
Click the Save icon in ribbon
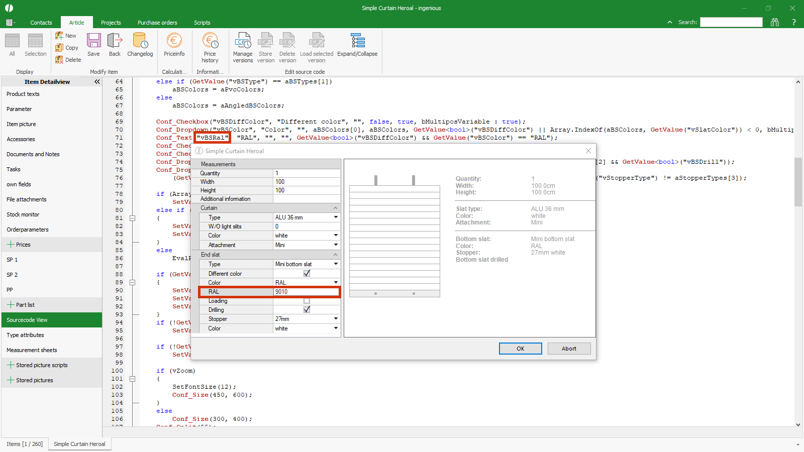pyautogui.click(x=93, y=45)
